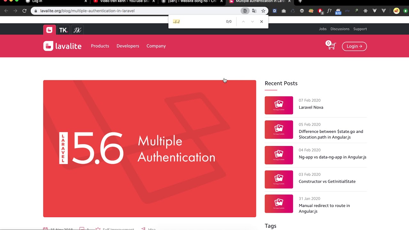Switch to the YouTube Studio video tab
Viewport: 409px width, 230px height.
click(x=124, y=1)
